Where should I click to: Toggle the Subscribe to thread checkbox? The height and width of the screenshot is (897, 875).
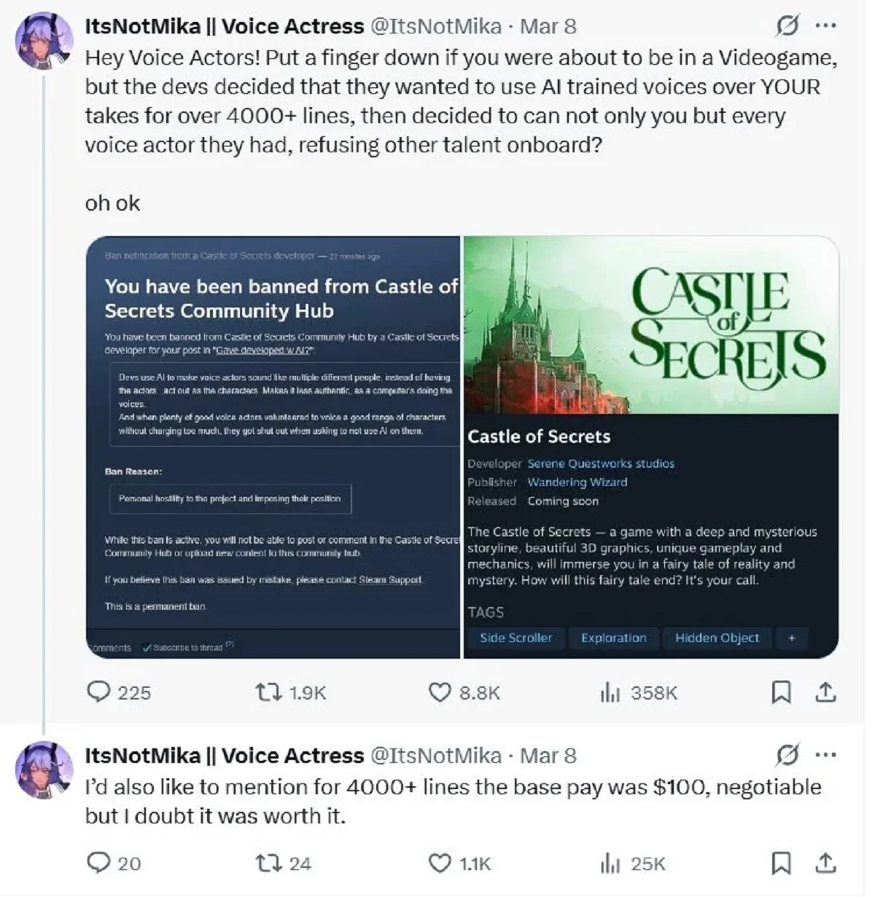click(x=147, y=647)
